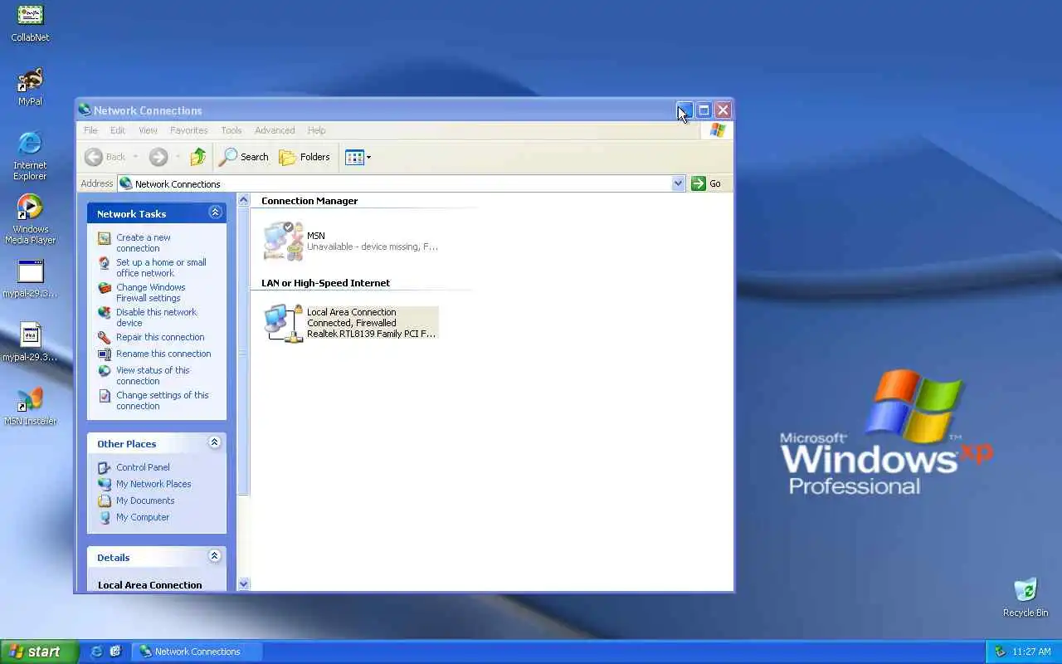Open the My Network Places link
This screenshot has width=1062, height=664.
[x=153, y=484]
